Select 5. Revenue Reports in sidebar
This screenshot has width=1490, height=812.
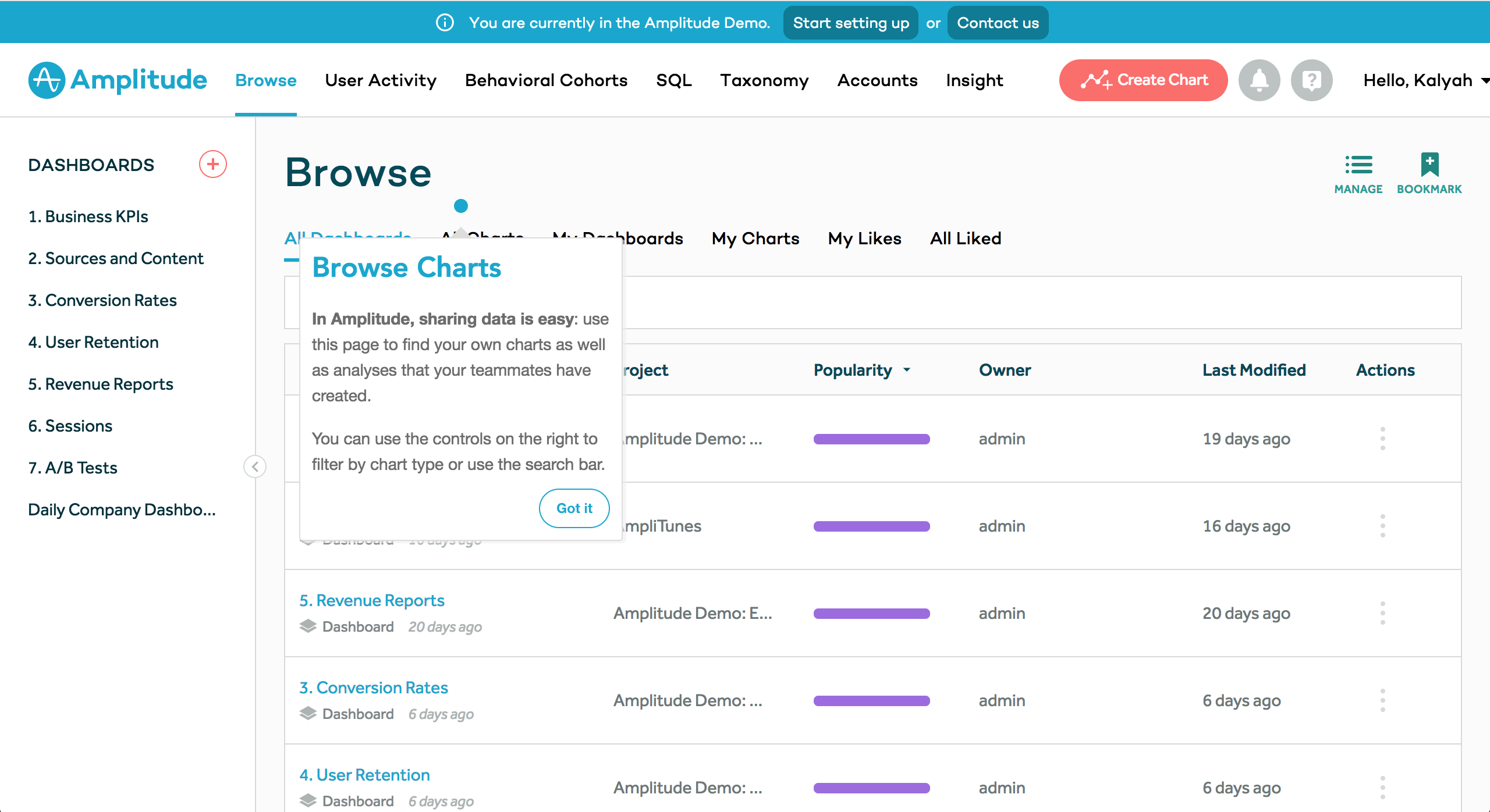click(x=101, y=384)
